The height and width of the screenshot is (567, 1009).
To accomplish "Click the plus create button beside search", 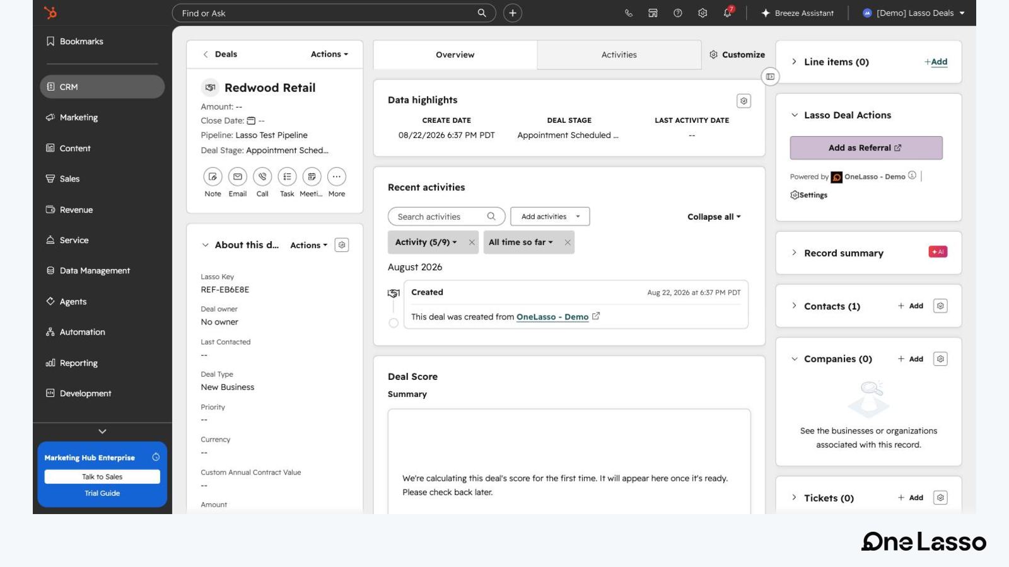I will [513, 13].
